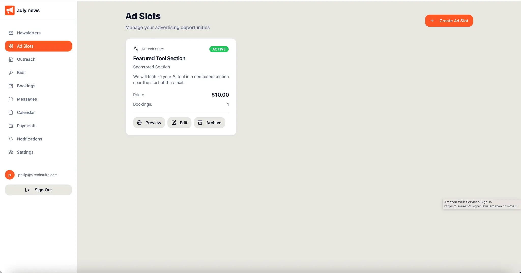Click the AI Tech Suite logo on card
Viewport: 521px width, 273px height.
[x=136, y=49]
